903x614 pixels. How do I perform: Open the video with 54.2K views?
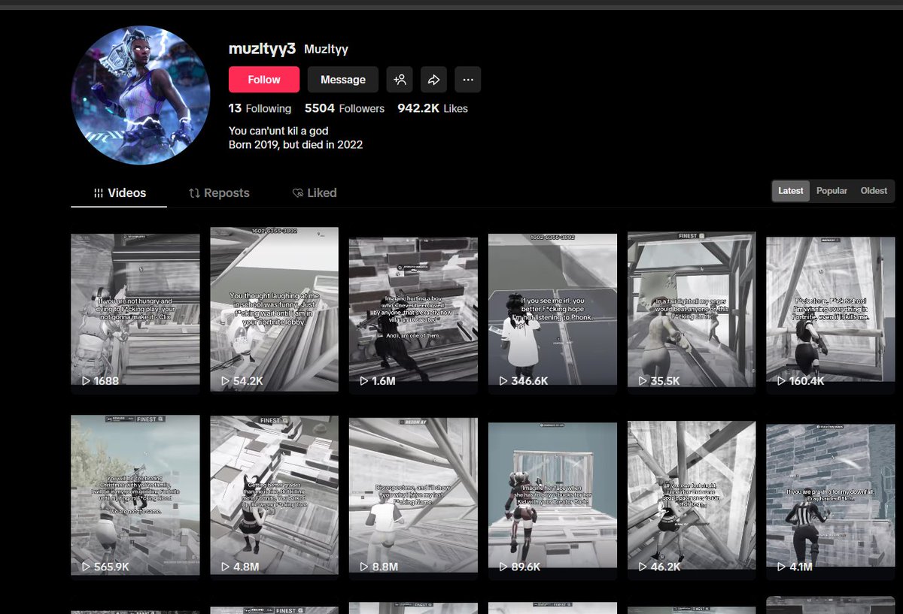tap(274, 309)
